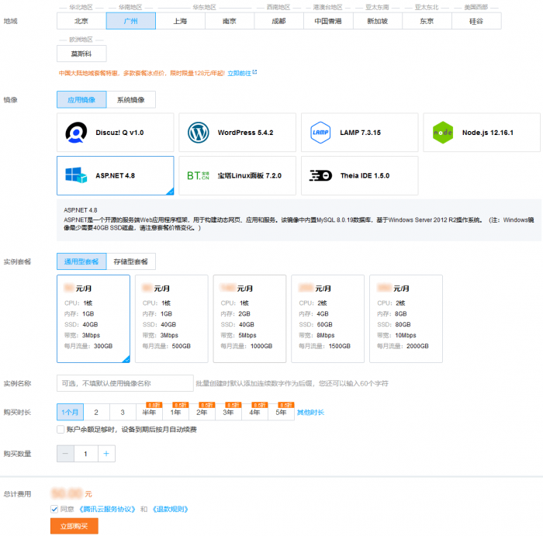Screen dimensions: 543x536
Task: Select the Theia IDE 1.5.0 icon
Action: coord(321,176)
